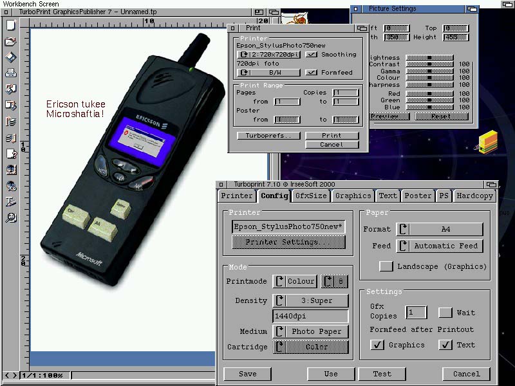The image size is (515, 386).
Task: Toggle Smoothing checkbox in Print dialog
Action: pos(311,55)
